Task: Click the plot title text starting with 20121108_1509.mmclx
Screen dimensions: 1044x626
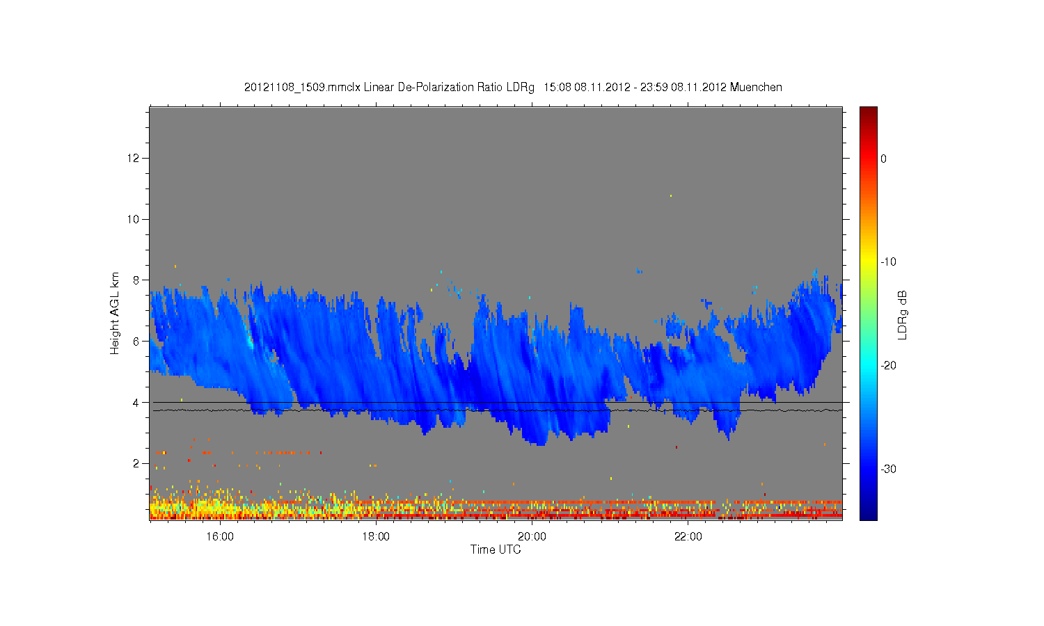Action: click(x=513, y=88)
